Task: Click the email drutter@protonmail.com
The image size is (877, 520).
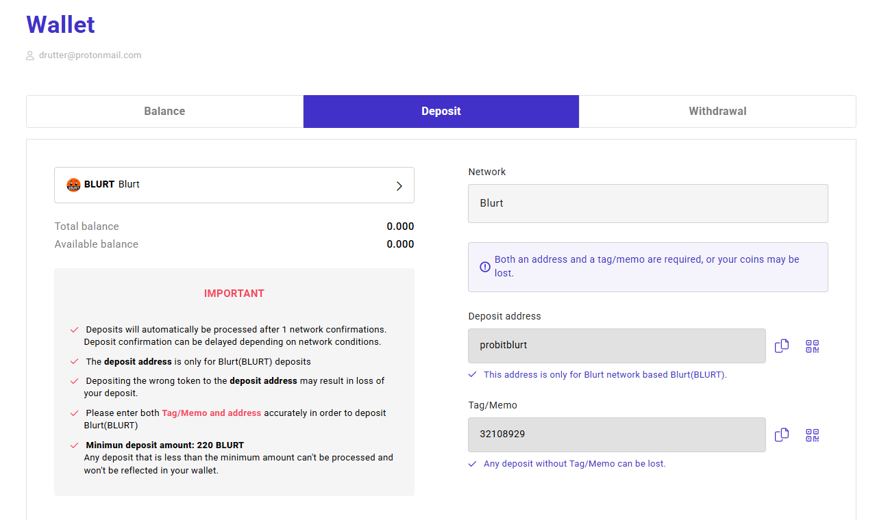Action: [x=90, y=55]
